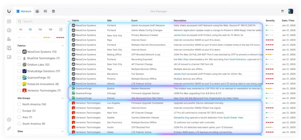Screen dimensions: 301x140
Task: Open the user avatar at top right
Action: [290, 11]
